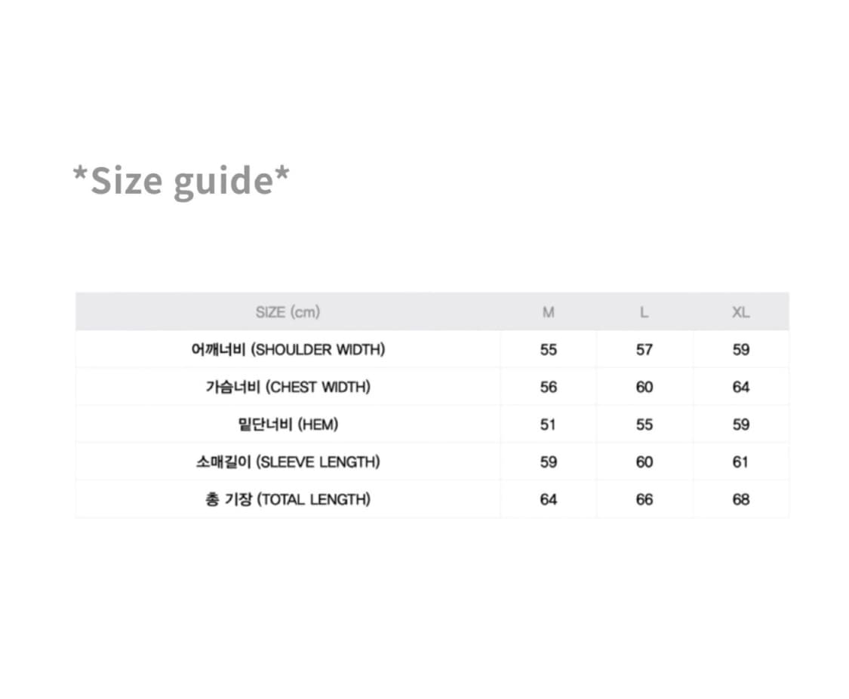Select the L size column header
The image size is (849, 699).
[644, 312]
